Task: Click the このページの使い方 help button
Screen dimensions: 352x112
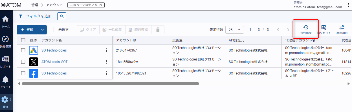Action: (86, 5)
